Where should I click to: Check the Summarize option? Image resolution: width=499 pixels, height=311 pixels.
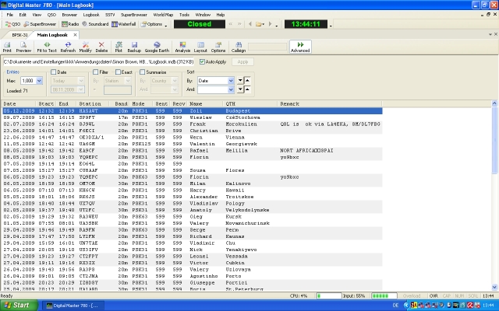pyautogui.click(x=142, y=72)
